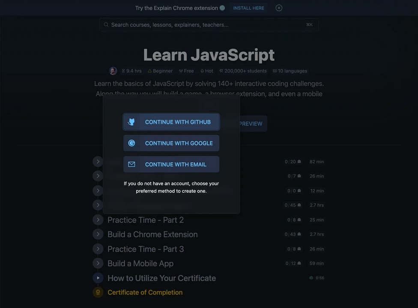
Task: Expand the 82 min course section chevron
Action: point(98,162)
